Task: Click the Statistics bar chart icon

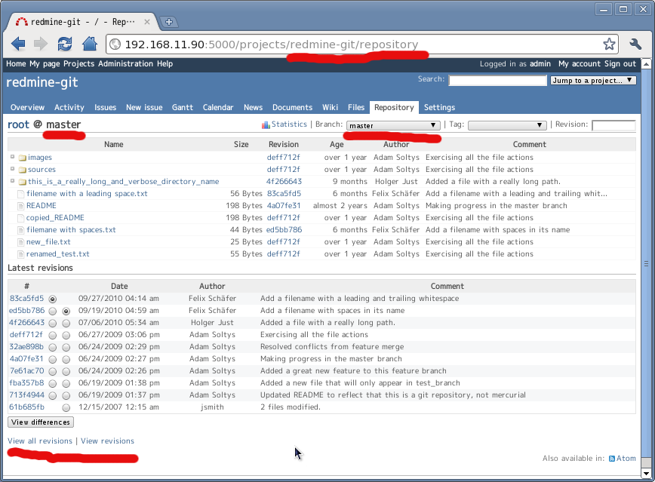Action: (x=266, y=124)
